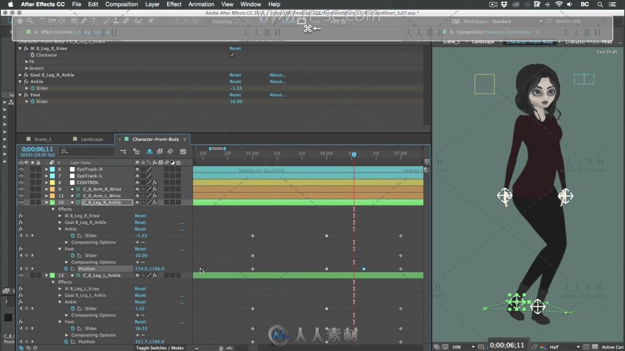Open the Effect menu
Image resolution: width=625 pixels, height=351 pixels.
click(x=174, y=4)
